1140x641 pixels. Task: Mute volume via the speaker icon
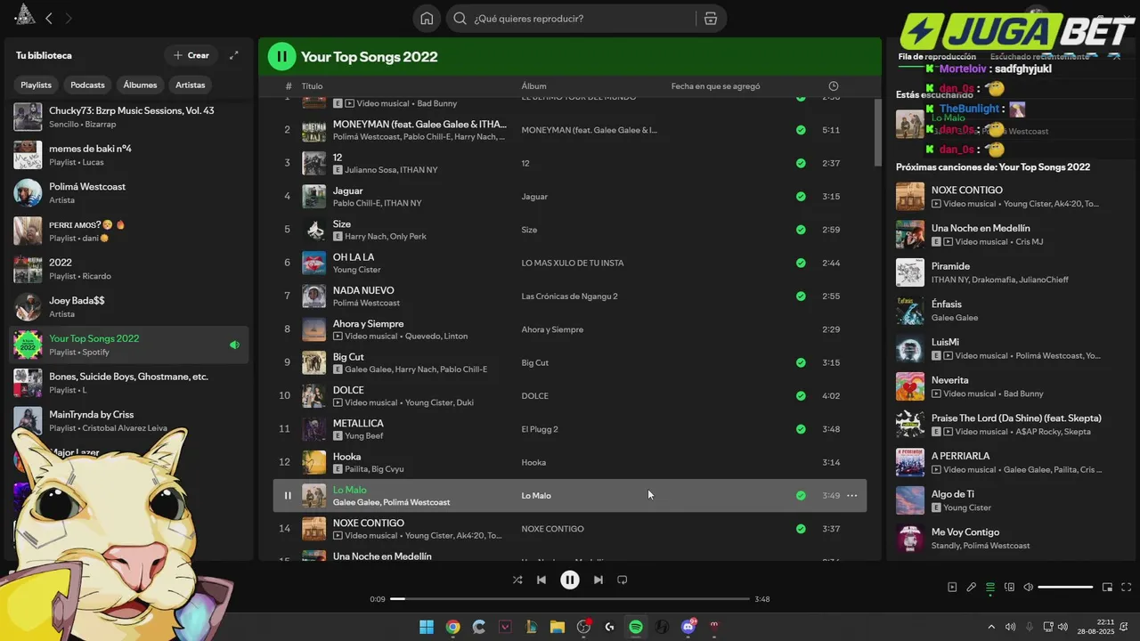pyautogui.click(x=1029, y=588)
